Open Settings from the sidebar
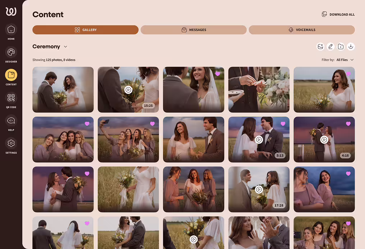Screen dimensions: 365x249 [11, 144]
